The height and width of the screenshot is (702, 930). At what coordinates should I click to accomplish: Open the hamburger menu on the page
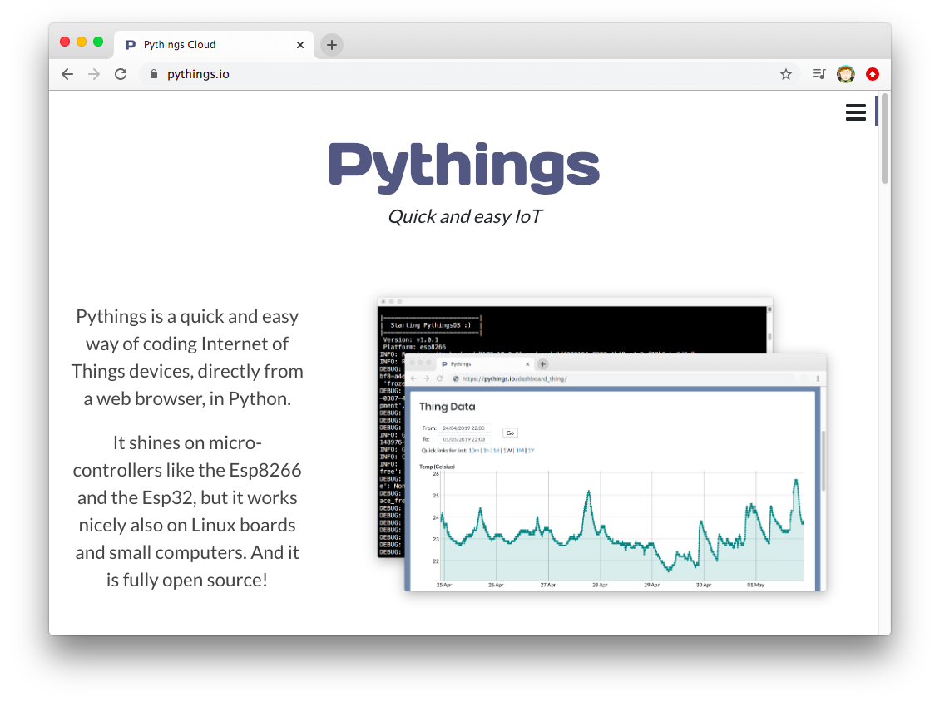pyautogui.click(x=855, y=112)
